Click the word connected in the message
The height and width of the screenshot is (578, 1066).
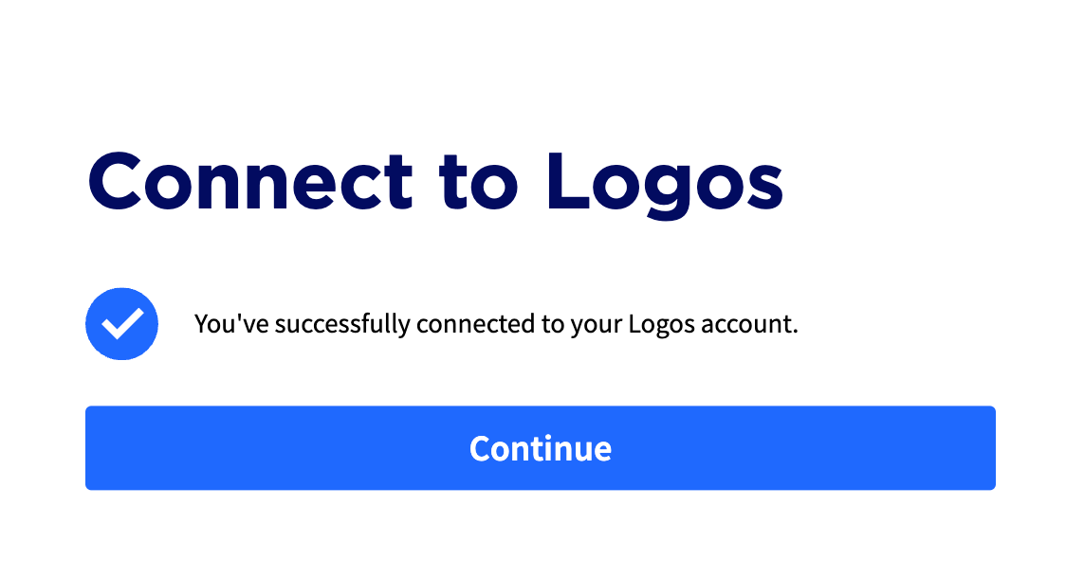476,324
